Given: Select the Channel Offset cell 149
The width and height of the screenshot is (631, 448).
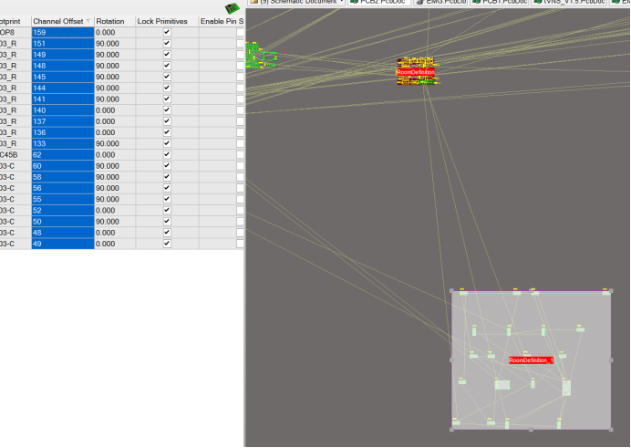Looking at the screenshot, I should (x=63, y=55).
